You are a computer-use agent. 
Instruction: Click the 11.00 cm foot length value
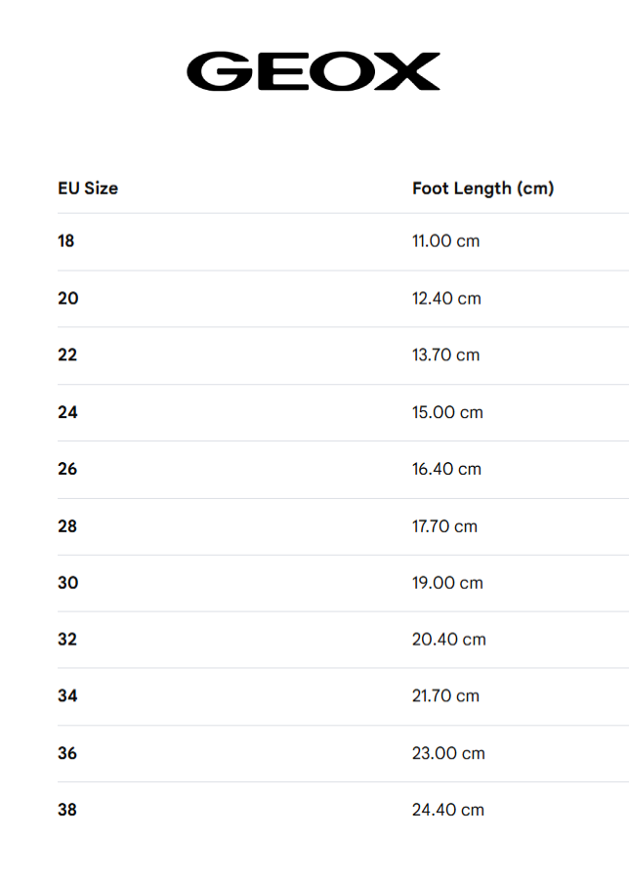tap(445, 240)
